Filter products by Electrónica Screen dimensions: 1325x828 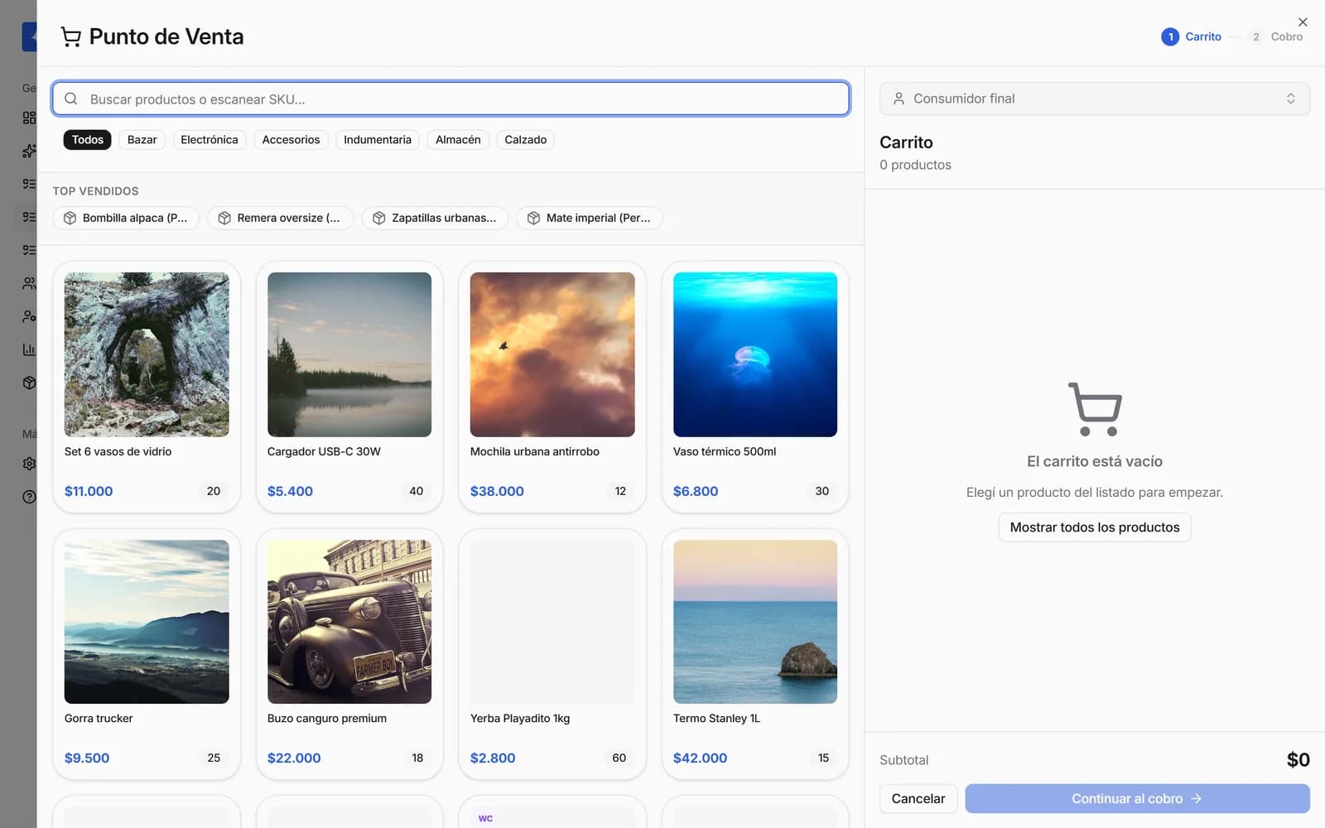pyautogui.click(x=210, y=140)
